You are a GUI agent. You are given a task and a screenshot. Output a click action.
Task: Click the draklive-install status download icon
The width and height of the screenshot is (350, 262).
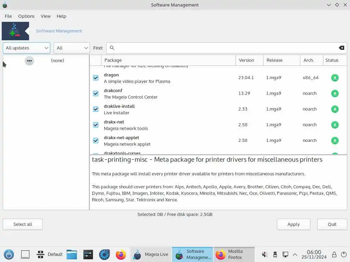pos(335,109)
